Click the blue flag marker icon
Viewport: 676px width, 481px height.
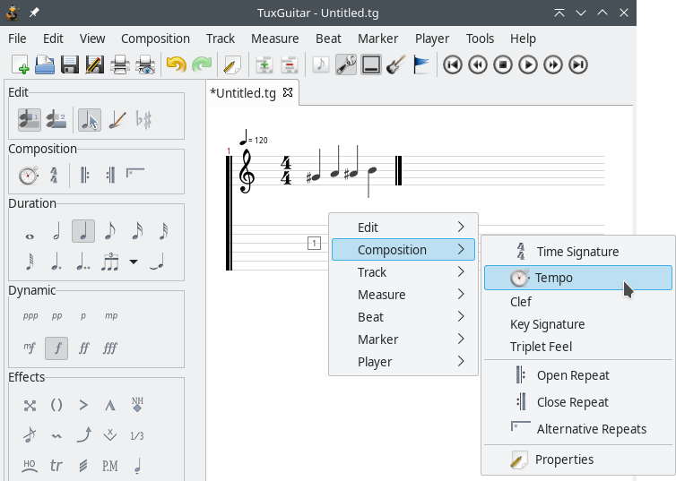(421, 64)
